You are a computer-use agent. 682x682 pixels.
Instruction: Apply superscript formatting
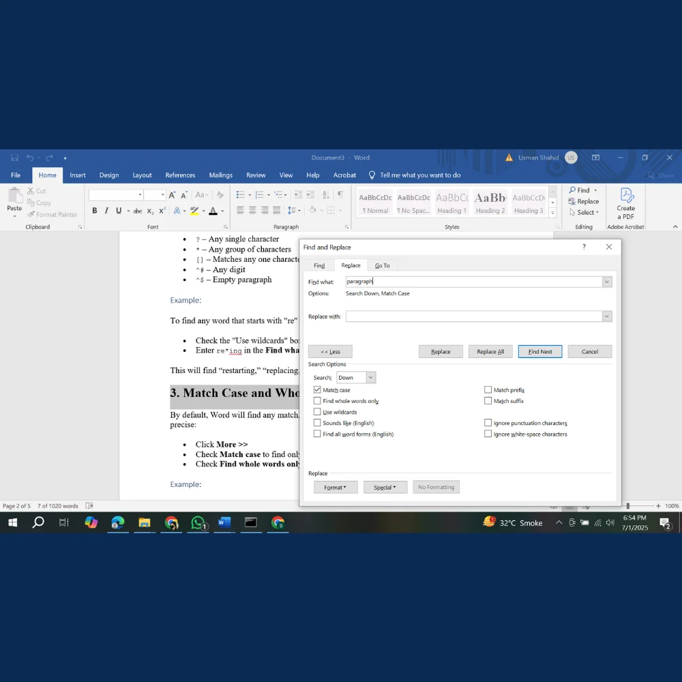point(162,211)
